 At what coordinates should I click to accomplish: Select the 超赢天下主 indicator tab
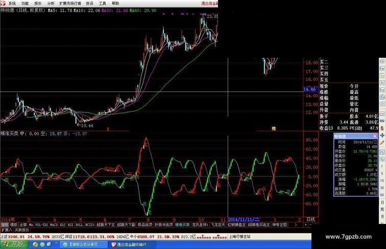pyautogui.click(x=106, y=225)
